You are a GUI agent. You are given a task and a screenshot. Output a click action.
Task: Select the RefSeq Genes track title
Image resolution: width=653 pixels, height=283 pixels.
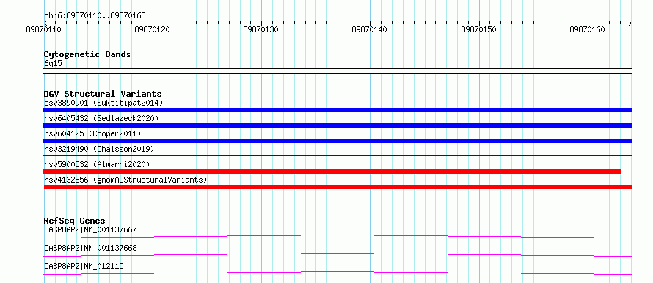click(75, 221)
